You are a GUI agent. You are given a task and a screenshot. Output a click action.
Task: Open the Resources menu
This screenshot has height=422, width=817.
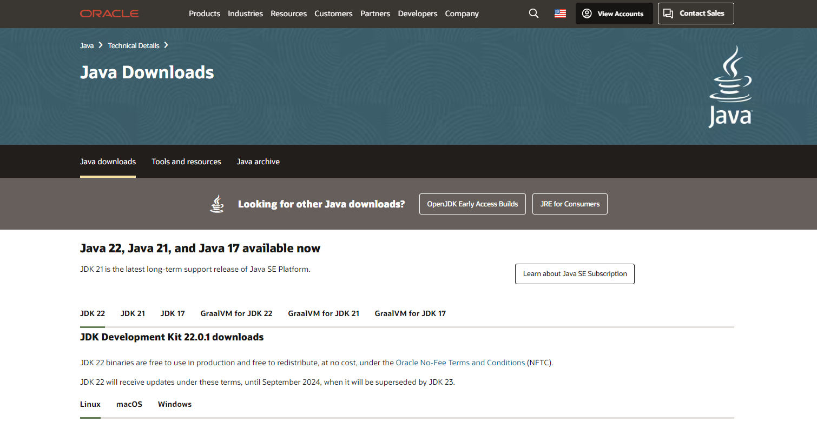point(288,14)
